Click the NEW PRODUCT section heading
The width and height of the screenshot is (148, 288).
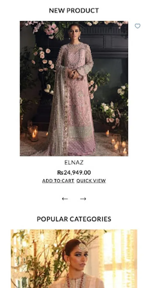point(74,11)
